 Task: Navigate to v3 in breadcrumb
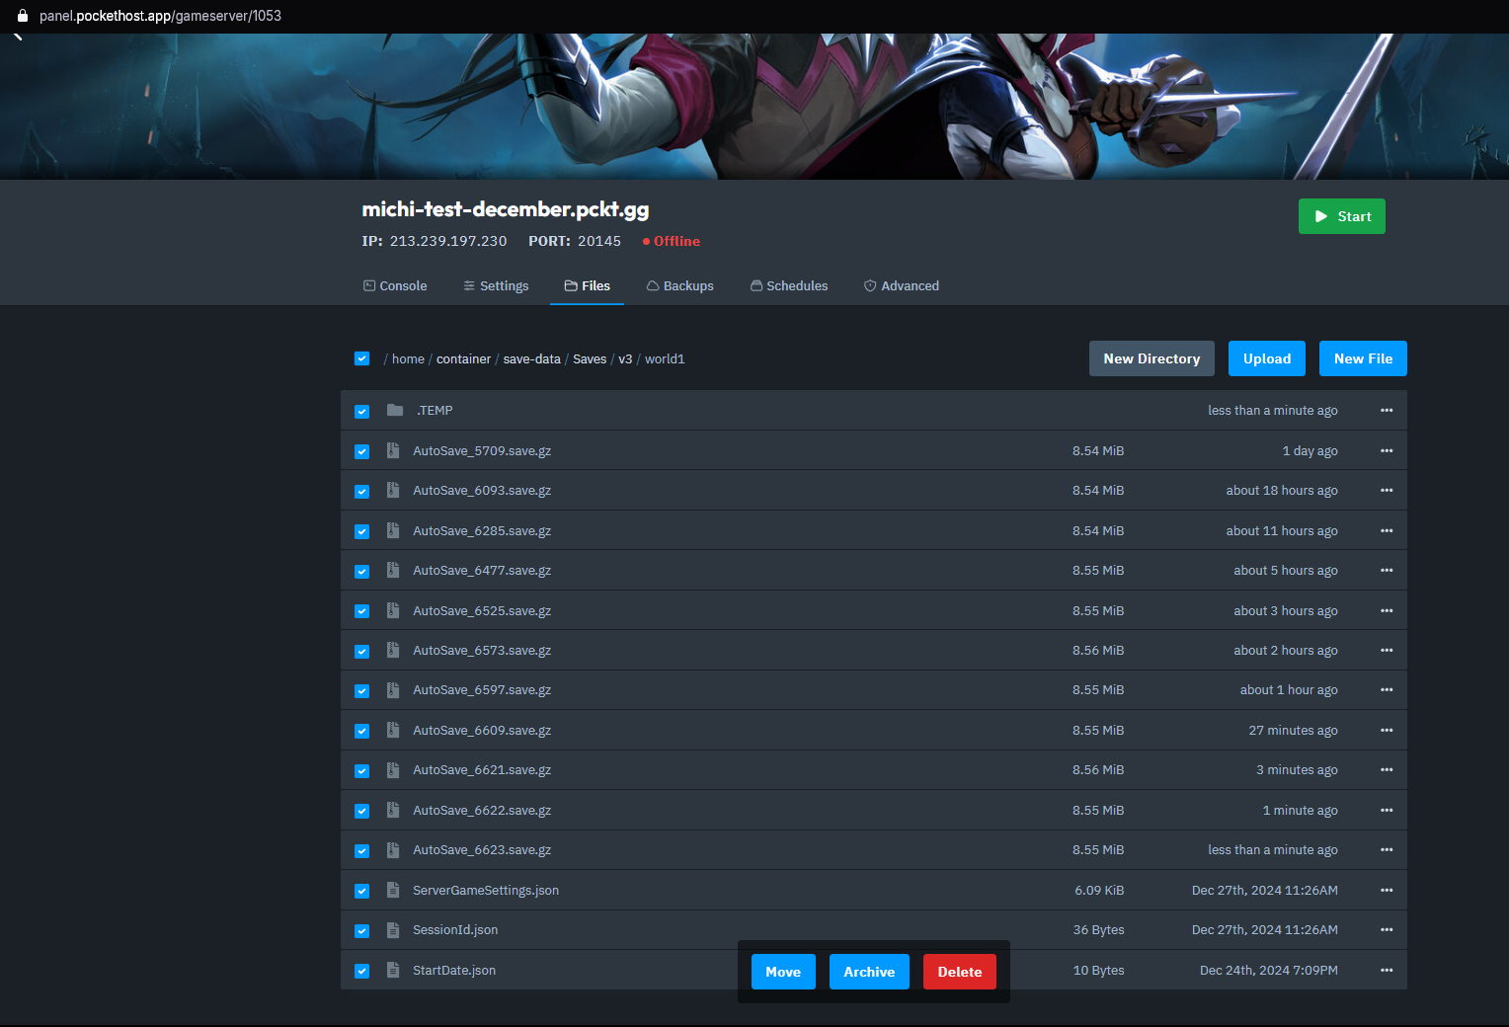(625, 358)
